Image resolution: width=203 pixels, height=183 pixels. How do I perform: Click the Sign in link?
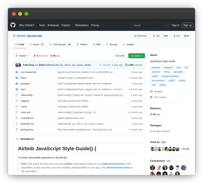coord(175,25)
